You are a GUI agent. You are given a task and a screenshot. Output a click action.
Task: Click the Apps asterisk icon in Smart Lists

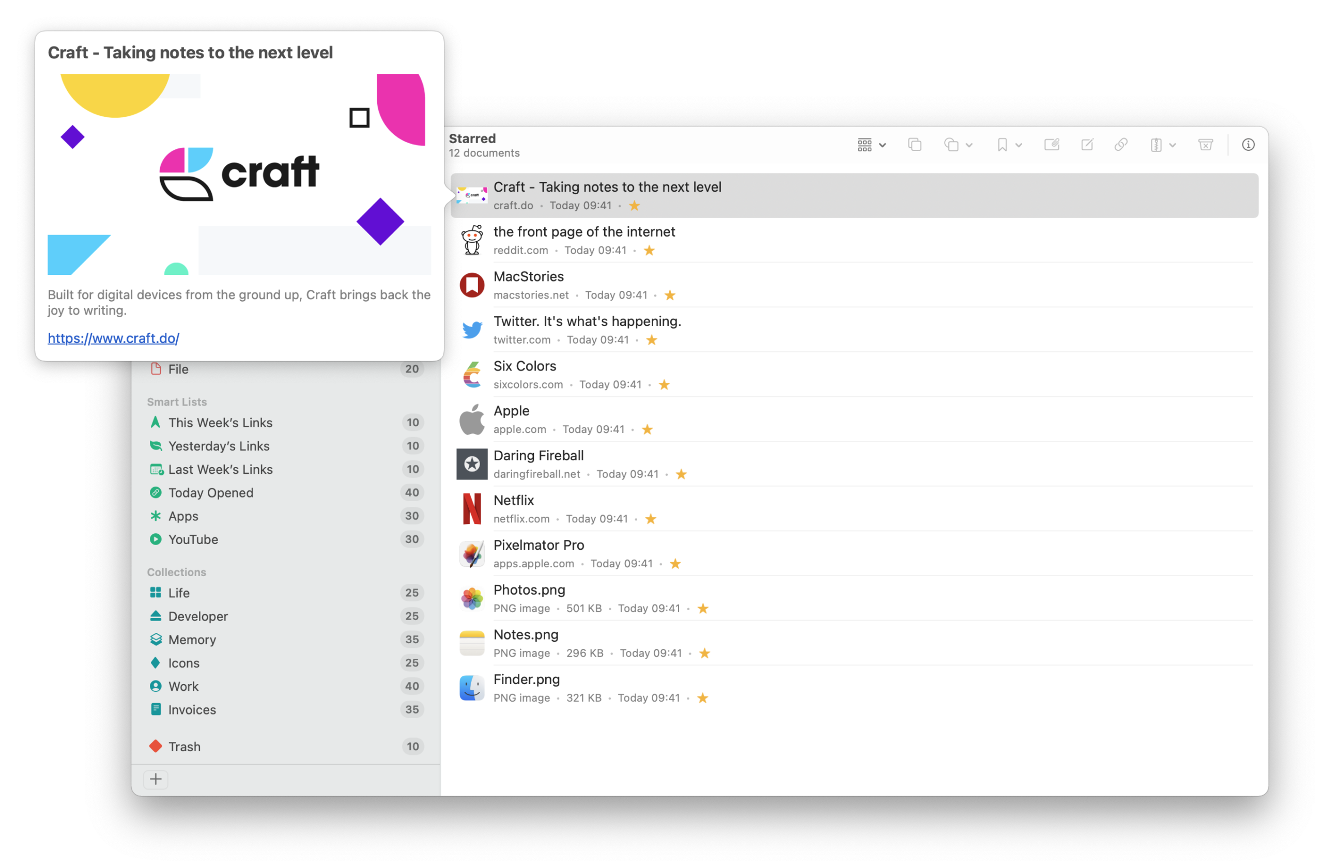(156, 516)
